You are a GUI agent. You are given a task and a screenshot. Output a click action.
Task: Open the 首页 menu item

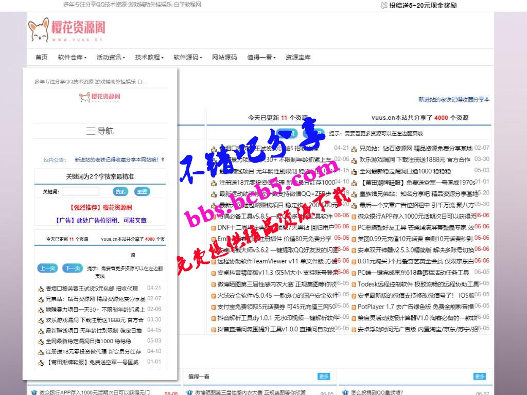(x=42, y=57)
